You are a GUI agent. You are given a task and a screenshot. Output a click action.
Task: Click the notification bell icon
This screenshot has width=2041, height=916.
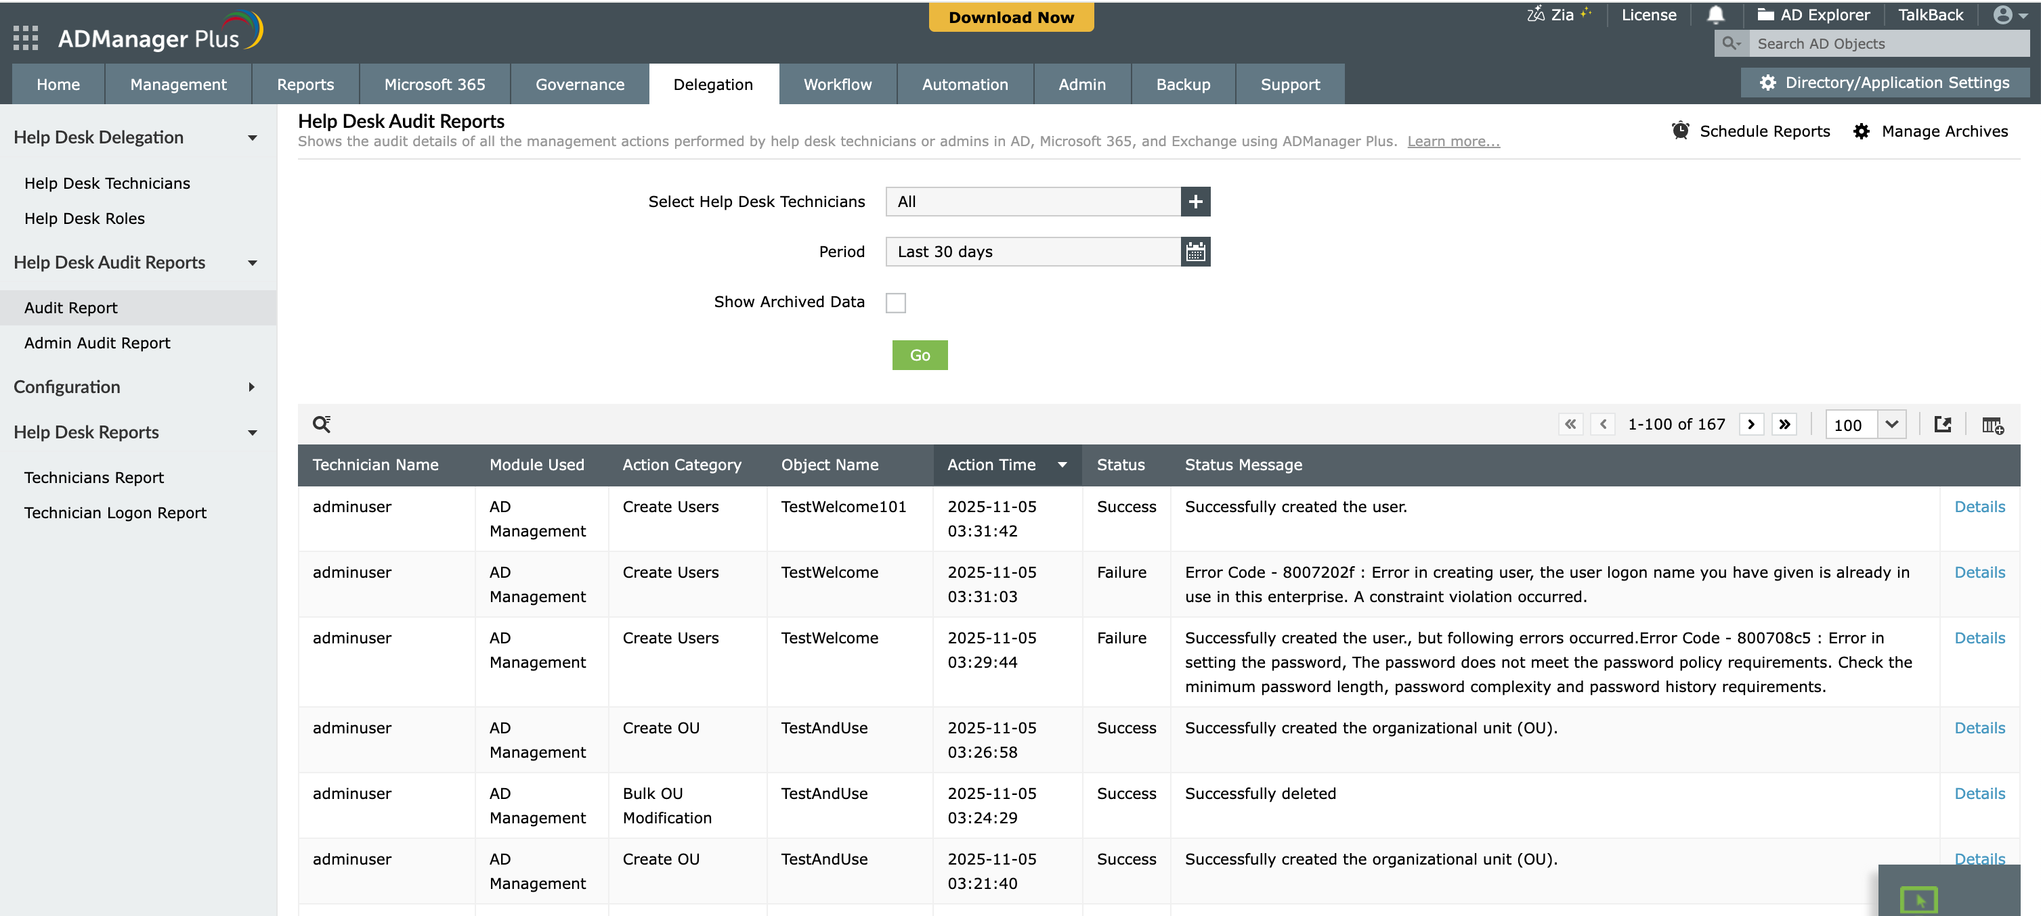point(1715,15)
